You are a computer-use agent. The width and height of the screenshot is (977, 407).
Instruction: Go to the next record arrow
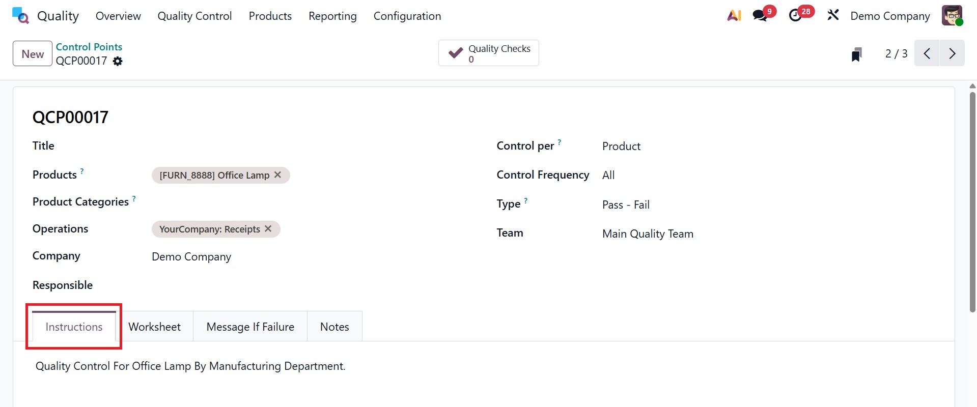pyautogui.click(x=952, y=53)
